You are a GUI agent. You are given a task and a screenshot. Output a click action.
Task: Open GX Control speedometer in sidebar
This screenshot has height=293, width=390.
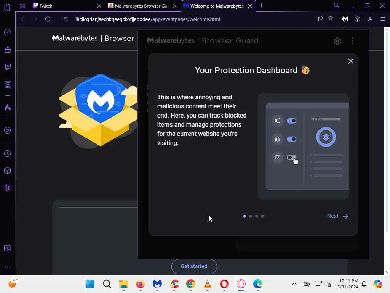[8, 32]
